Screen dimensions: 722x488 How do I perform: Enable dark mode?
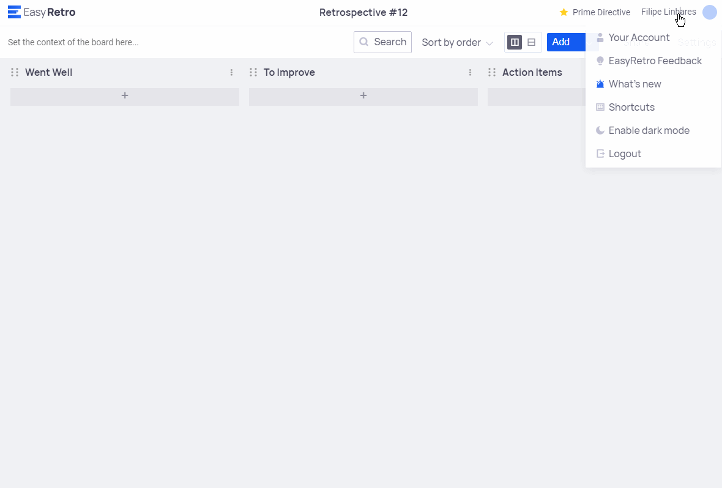649,130
